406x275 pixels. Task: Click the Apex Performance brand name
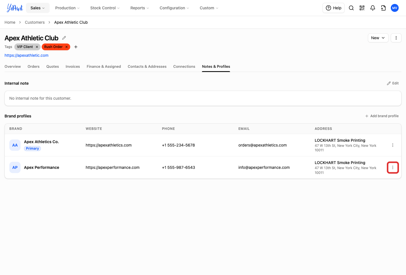point(42,167)
